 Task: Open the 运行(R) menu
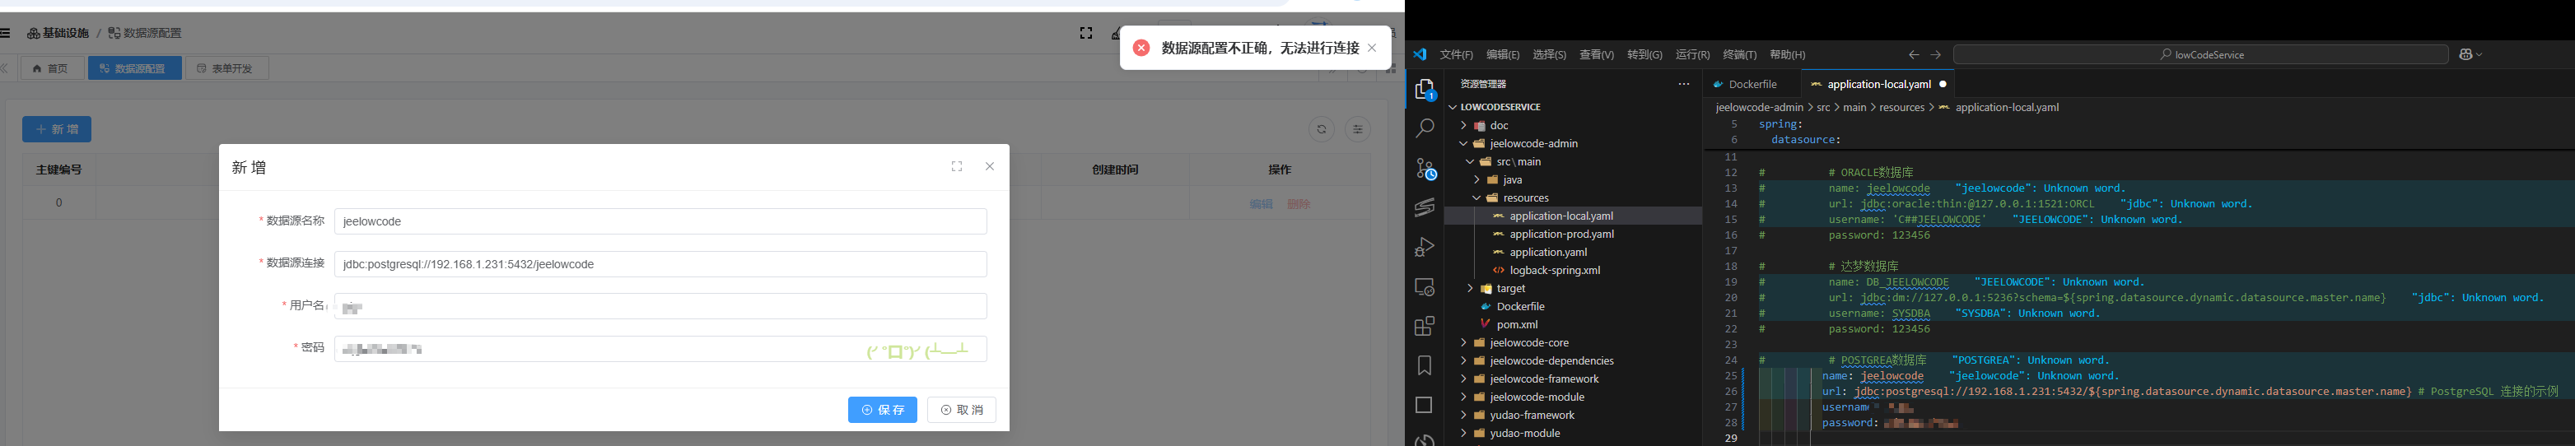(1692, 55)
